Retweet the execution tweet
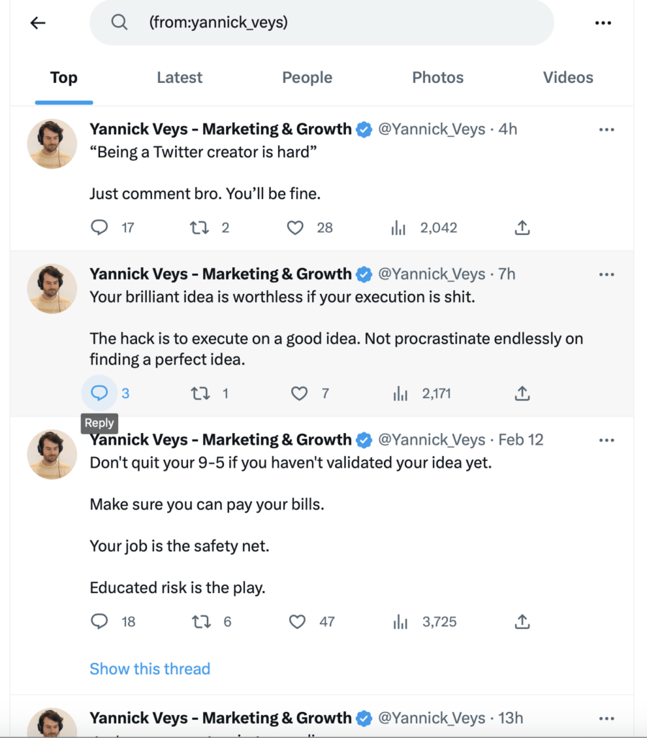Viewport: 647px width, 738px height. [x=200, y=394]
